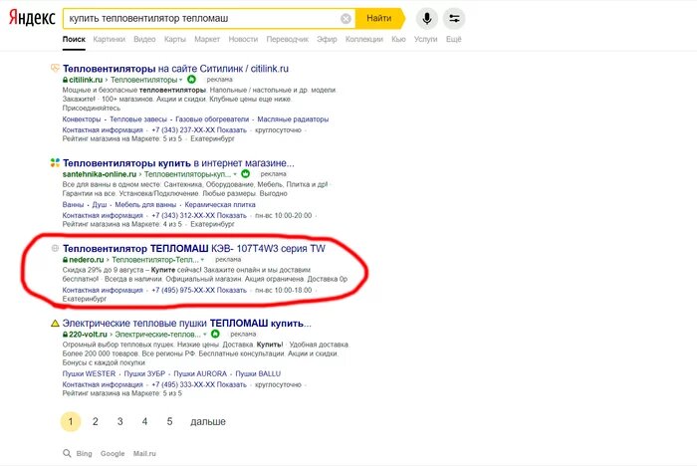The width and height of the screenshot is (697, 466).
Task: Click the citilink favicon beside first result
Action: tap(55, 68)
